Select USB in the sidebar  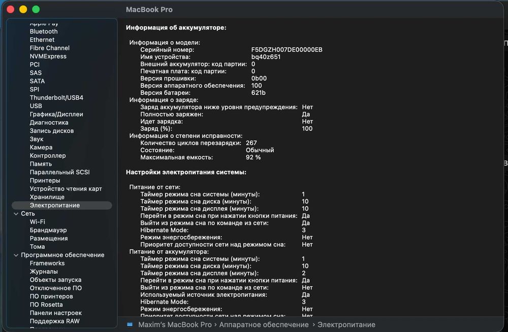pos(36,106)
